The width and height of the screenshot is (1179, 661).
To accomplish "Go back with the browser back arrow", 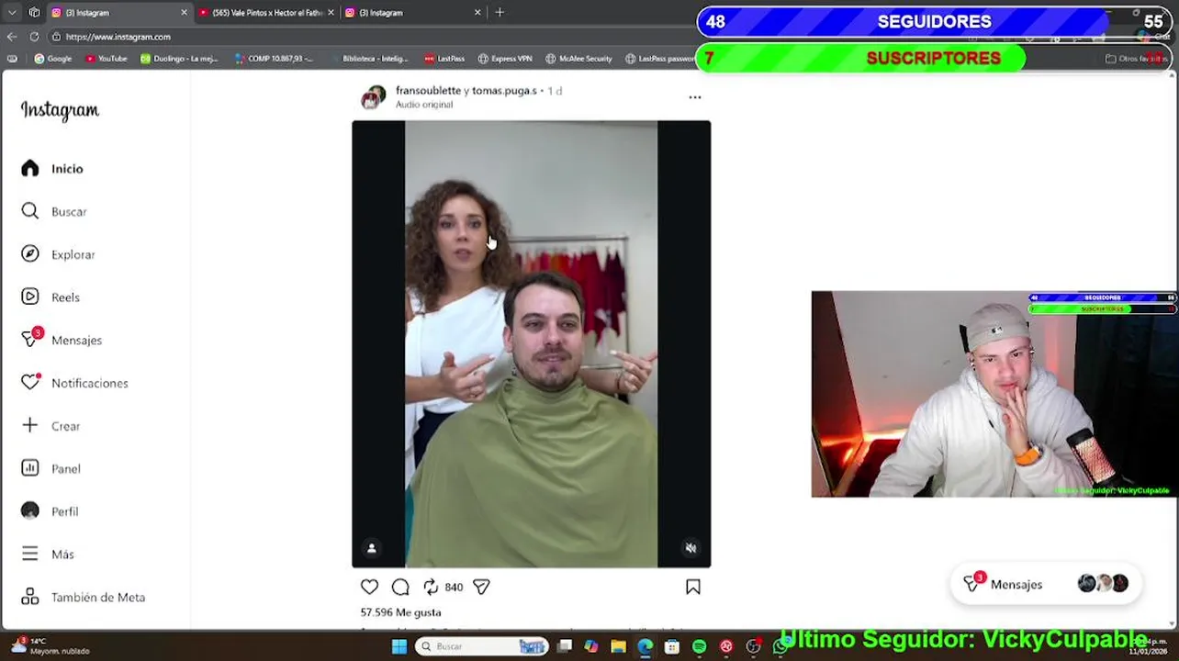I will click(x=12, y=37).
